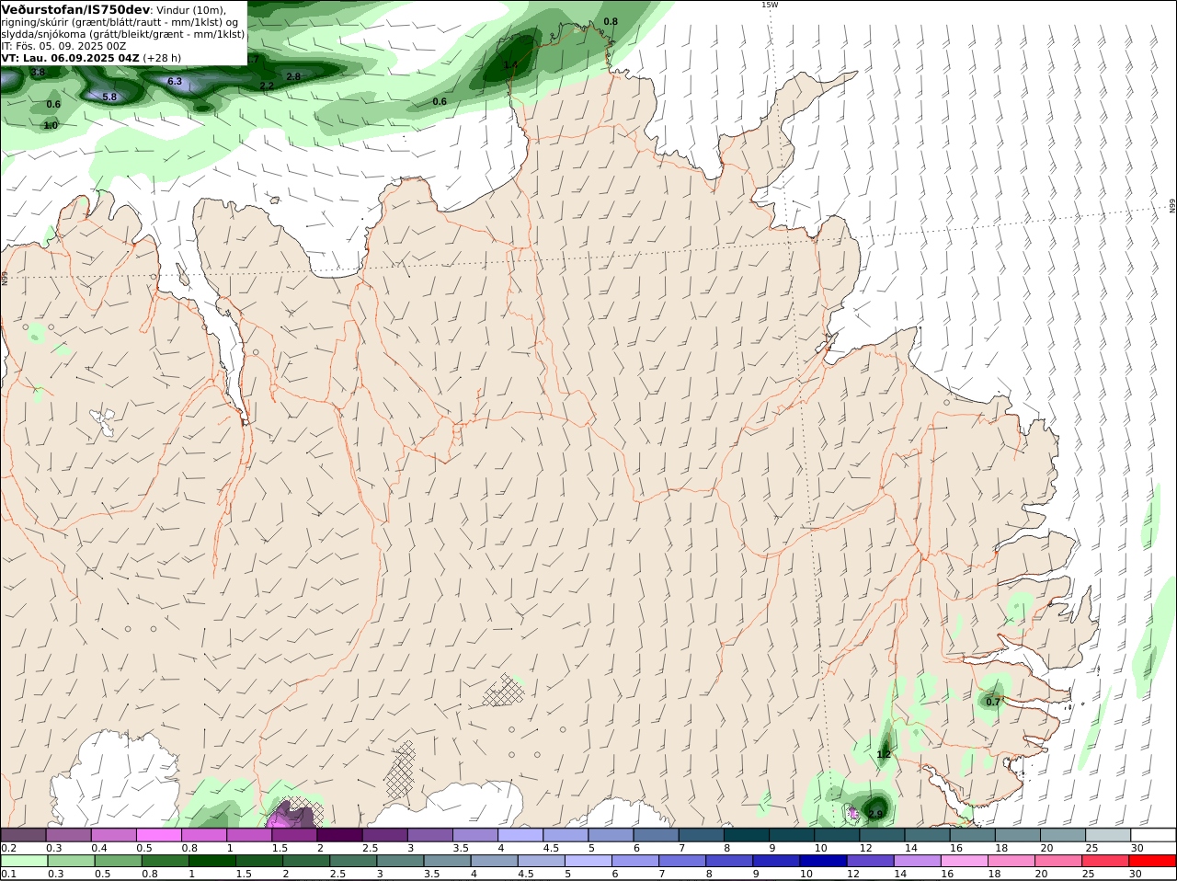Viewport: 1177px width, 881px height.
Task: Select the 'slydda/snjókoma' description line
Action: tap(123, 34)
